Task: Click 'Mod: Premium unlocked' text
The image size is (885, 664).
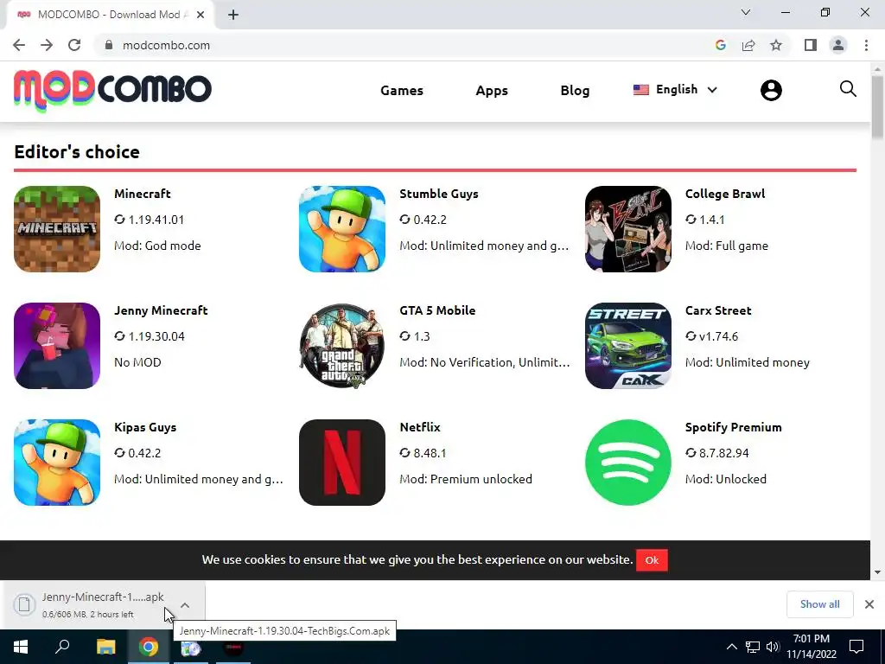Action: coord(466,479)
